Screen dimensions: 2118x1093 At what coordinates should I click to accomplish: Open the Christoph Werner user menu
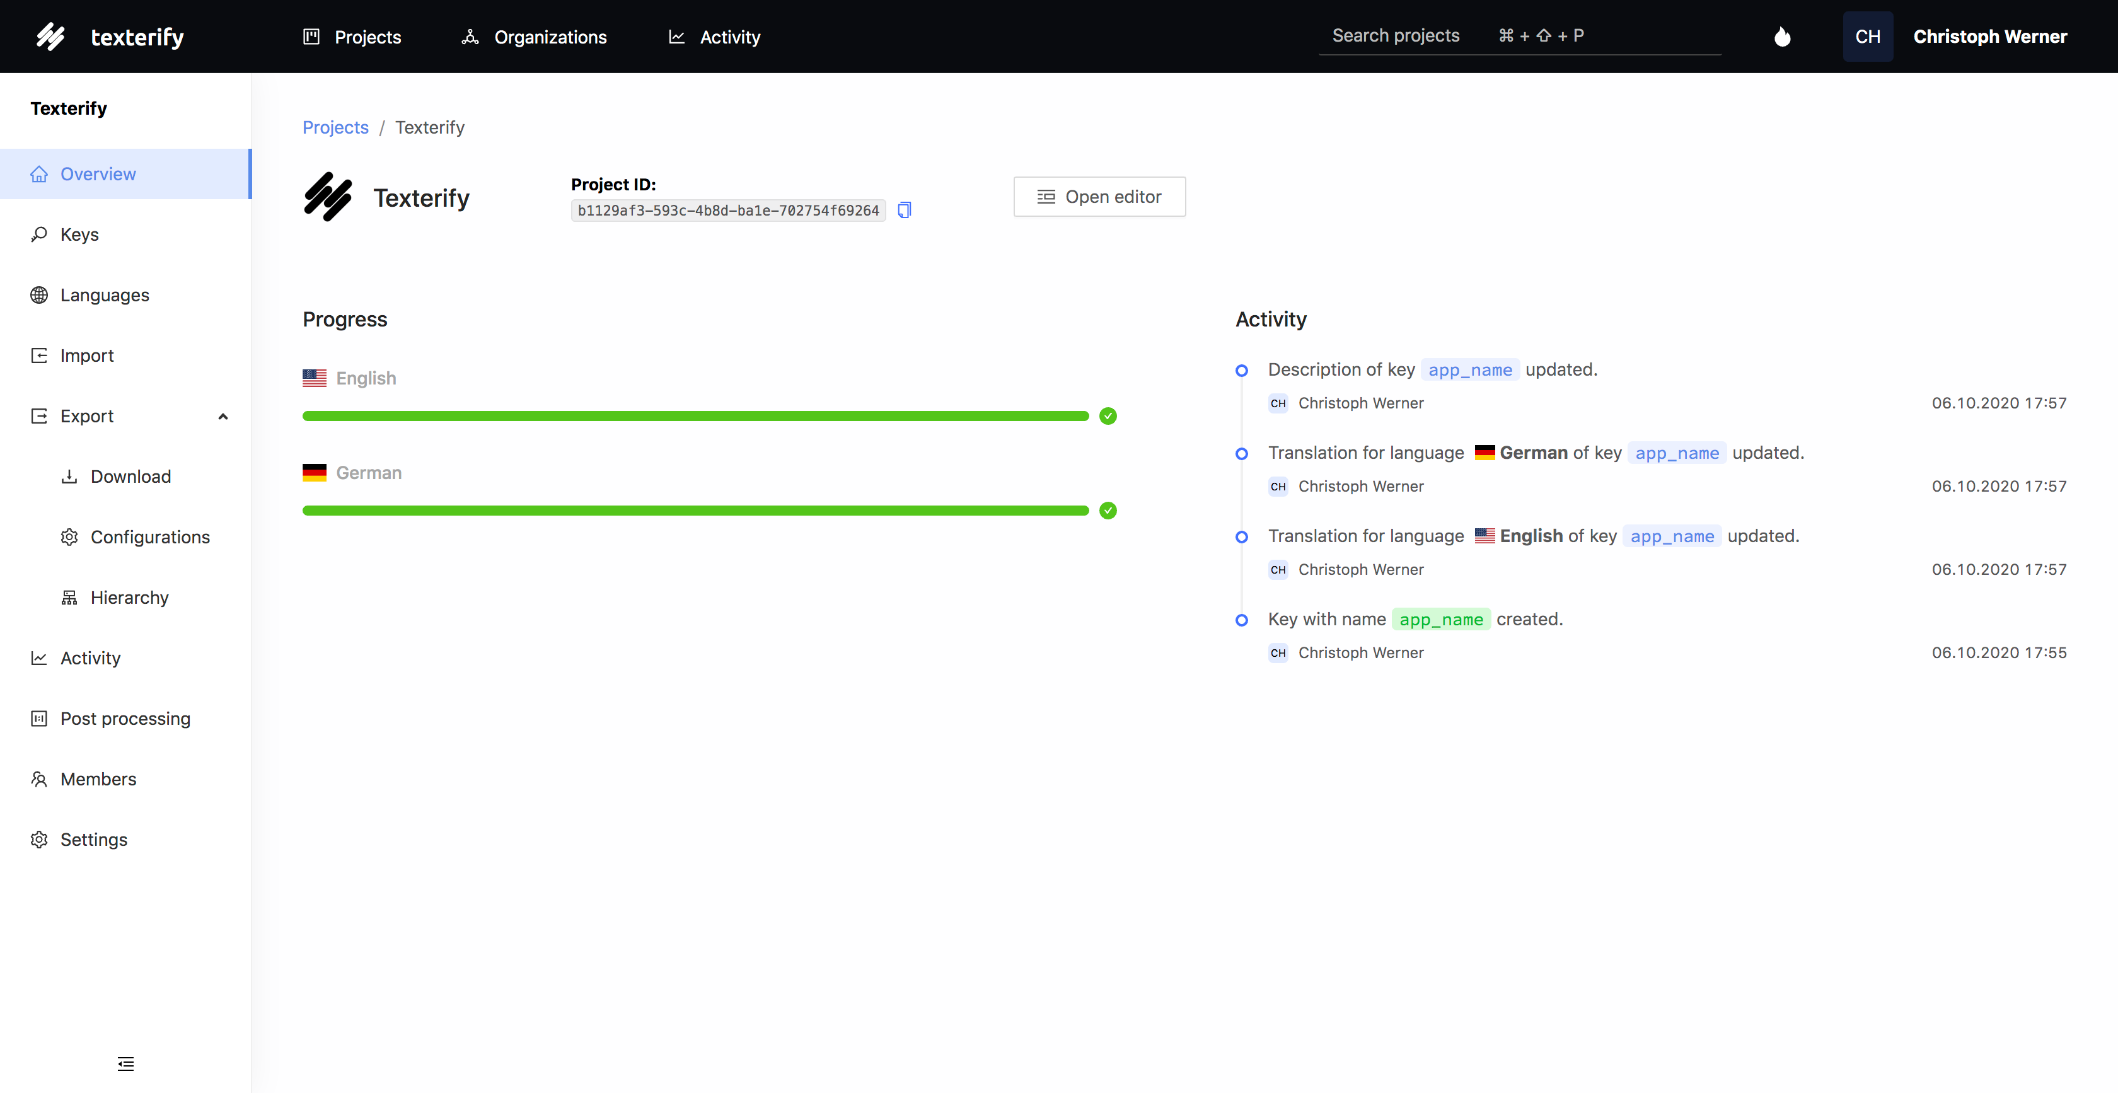[x=1989, y=37]
